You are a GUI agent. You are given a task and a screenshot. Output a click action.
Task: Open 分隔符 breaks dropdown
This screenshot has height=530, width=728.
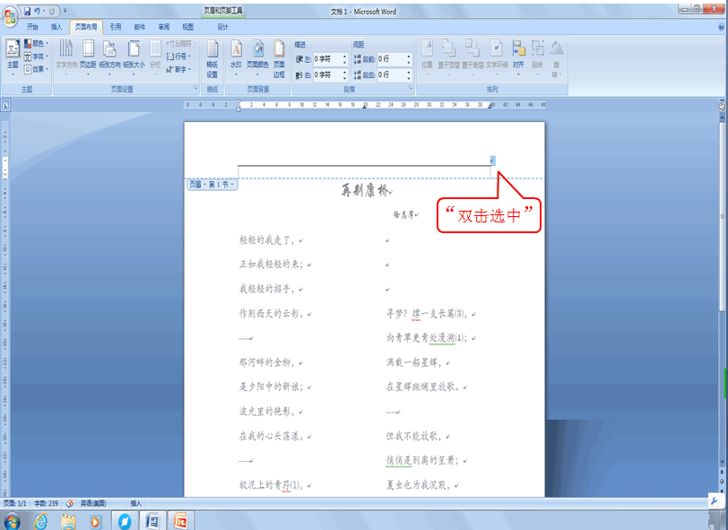pos(181,44)
